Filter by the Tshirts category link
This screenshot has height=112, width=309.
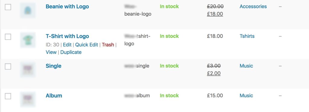pyautogui.click(x=247, y=36)
